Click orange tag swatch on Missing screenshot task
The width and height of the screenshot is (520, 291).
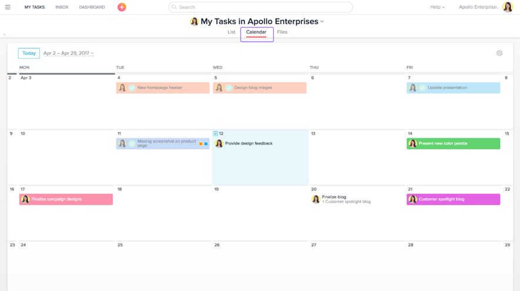pyautogui.click(x=200, y=143)
